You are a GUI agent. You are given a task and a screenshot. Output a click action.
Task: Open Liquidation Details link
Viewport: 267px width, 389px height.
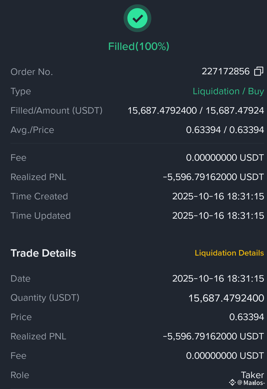(229, 253)
